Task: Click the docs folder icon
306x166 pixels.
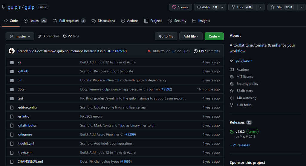Action: point(12,89)
